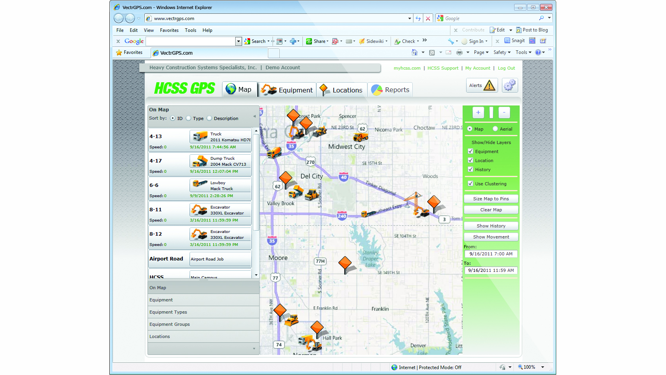666x375 pixels.
Task: Open the Alerts warning icon
Action: (489, 85)
